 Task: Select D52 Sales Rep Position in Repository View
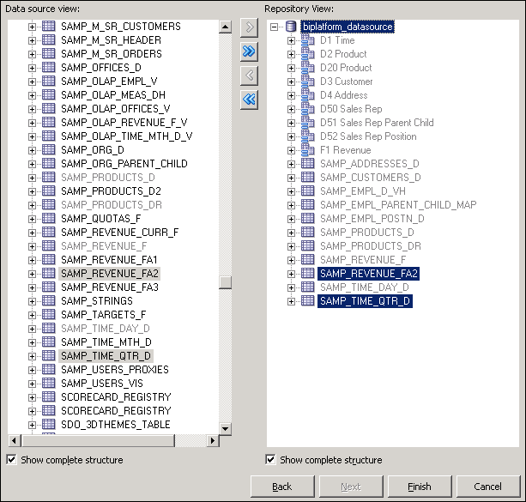(x=368, y=136)
